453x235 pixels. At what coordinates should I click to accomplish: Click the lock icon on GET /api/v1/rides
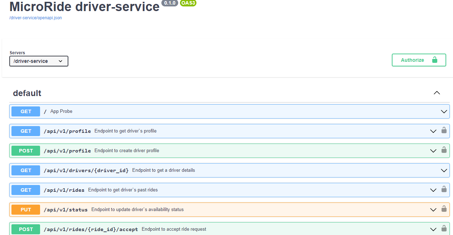pos(444,189)
